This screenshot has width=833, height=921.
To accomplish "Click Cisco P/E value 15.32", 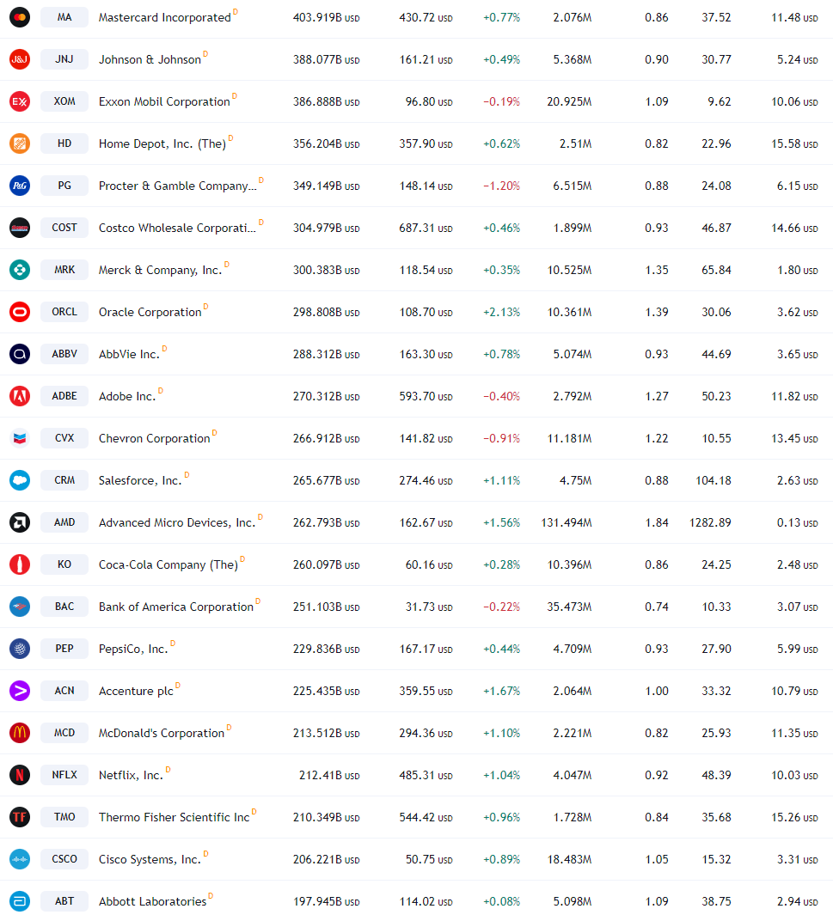I will tap(716, 859).
